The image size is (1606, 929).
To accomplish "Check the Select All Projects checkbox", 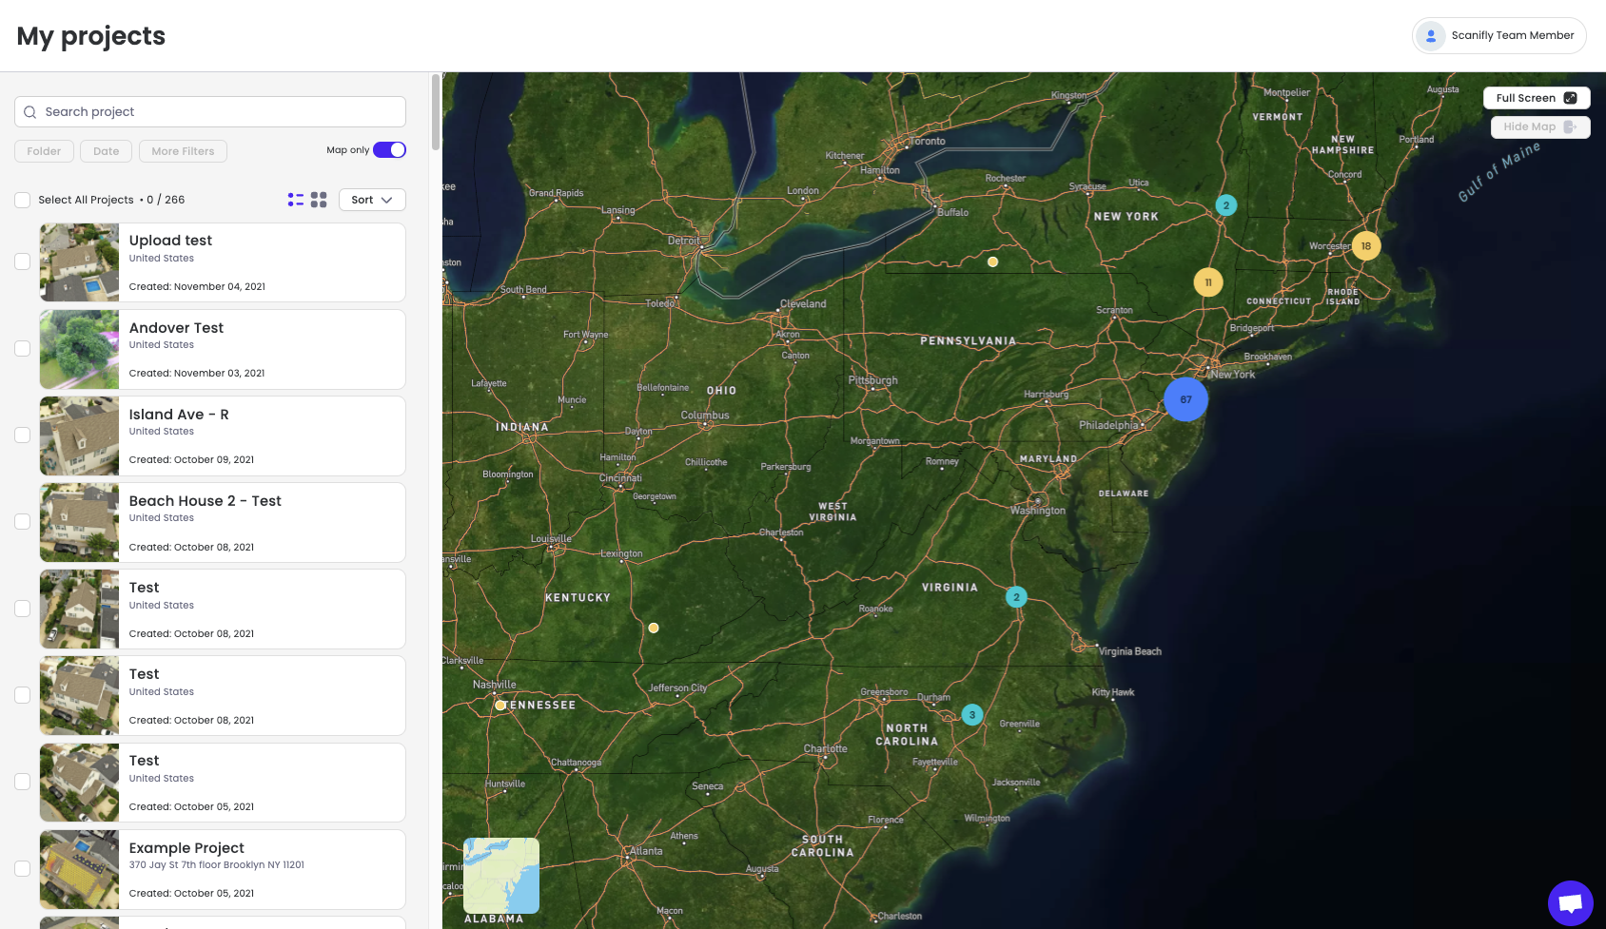I will point(22,200).
